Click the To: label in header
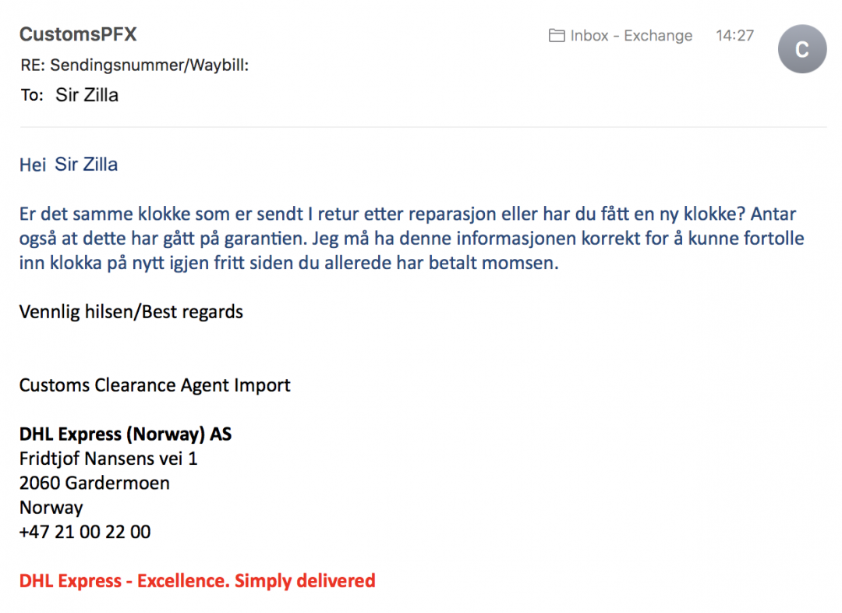The width and height of the screenshot is (842, 613). pos(32,95)
